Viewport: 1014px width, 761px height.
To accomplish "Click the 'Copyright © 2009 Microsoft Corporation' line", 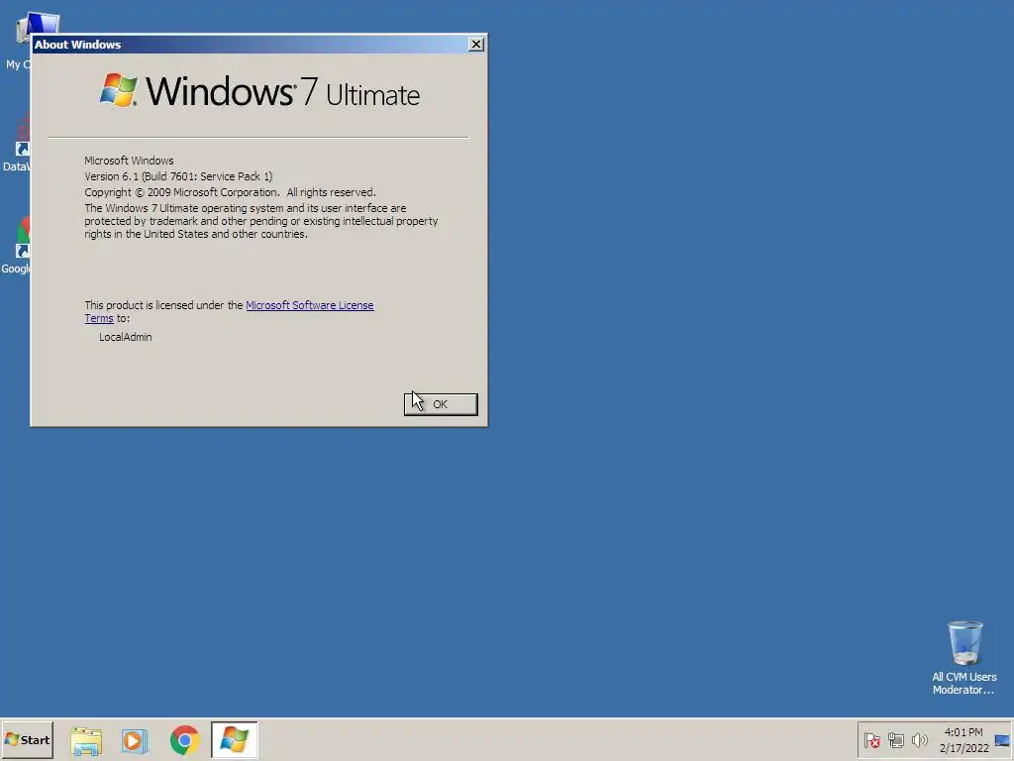I will point(230,192).
